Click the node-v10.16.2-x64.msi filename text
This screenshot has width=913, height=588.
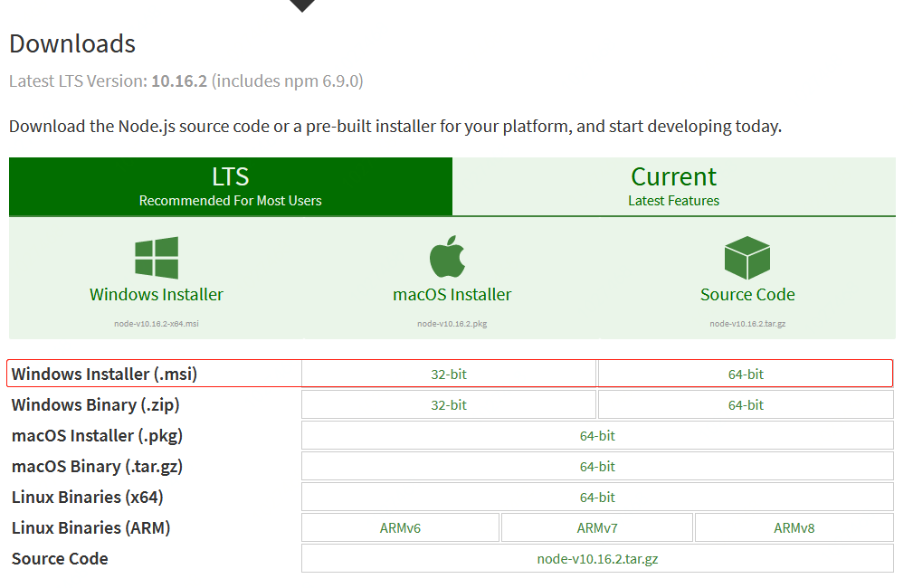[156, 324]
